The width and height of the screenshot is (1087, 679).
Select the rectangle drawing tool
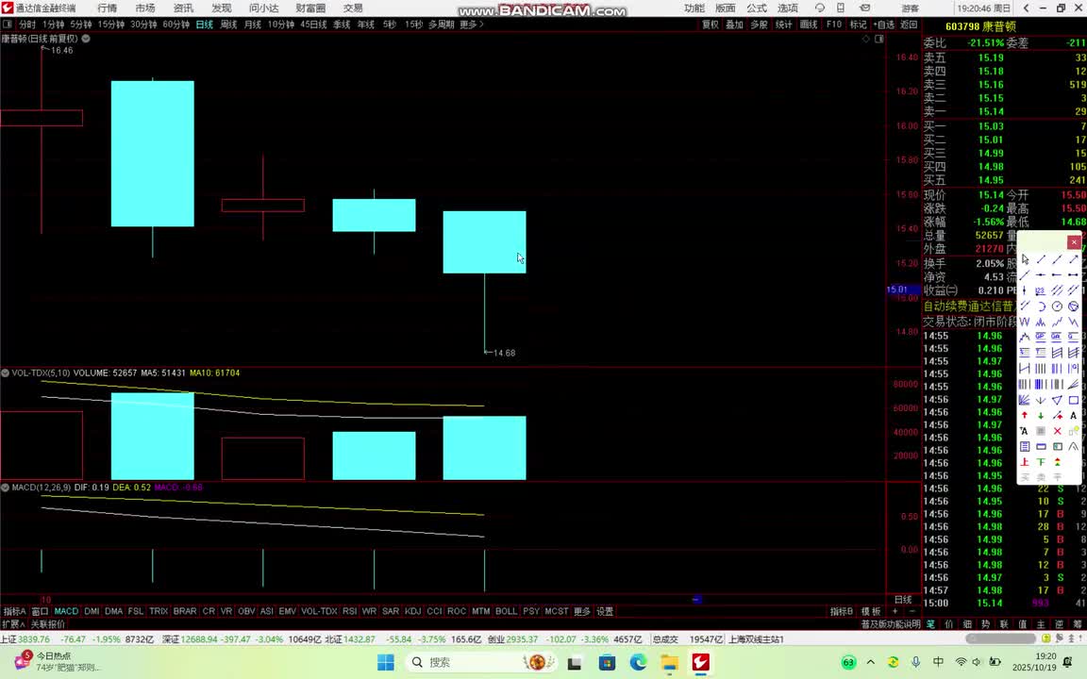point(1073,400)
